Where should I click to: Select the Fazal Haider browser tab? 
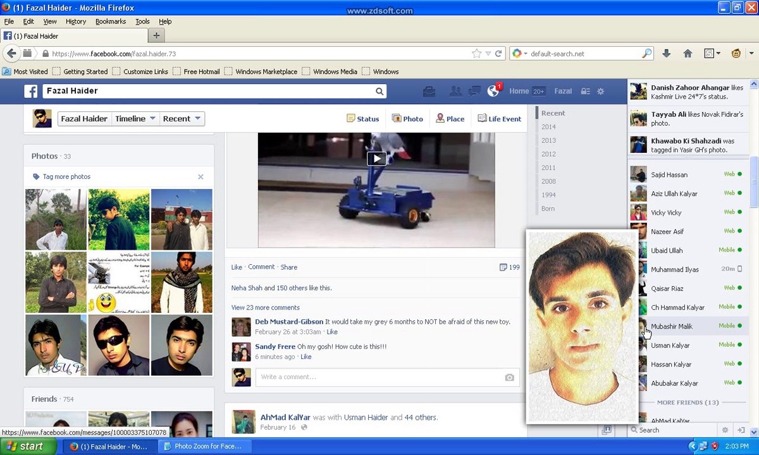[73, 36]
